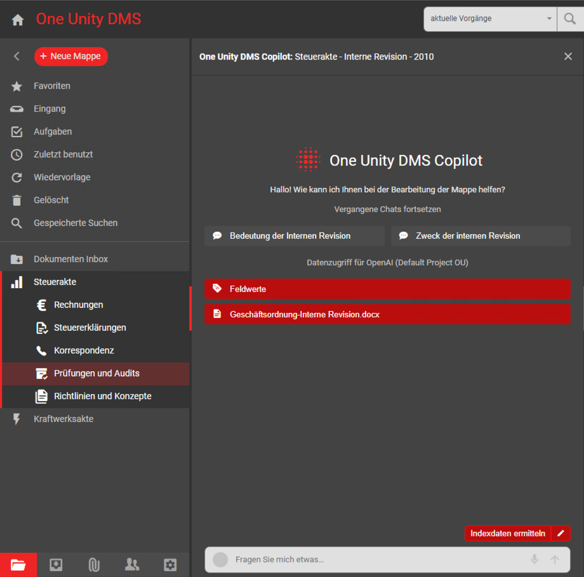This screenshot has height=577, width=584.
Task: Click the Aufgaben checkmark icon
Action: (17, 132)
